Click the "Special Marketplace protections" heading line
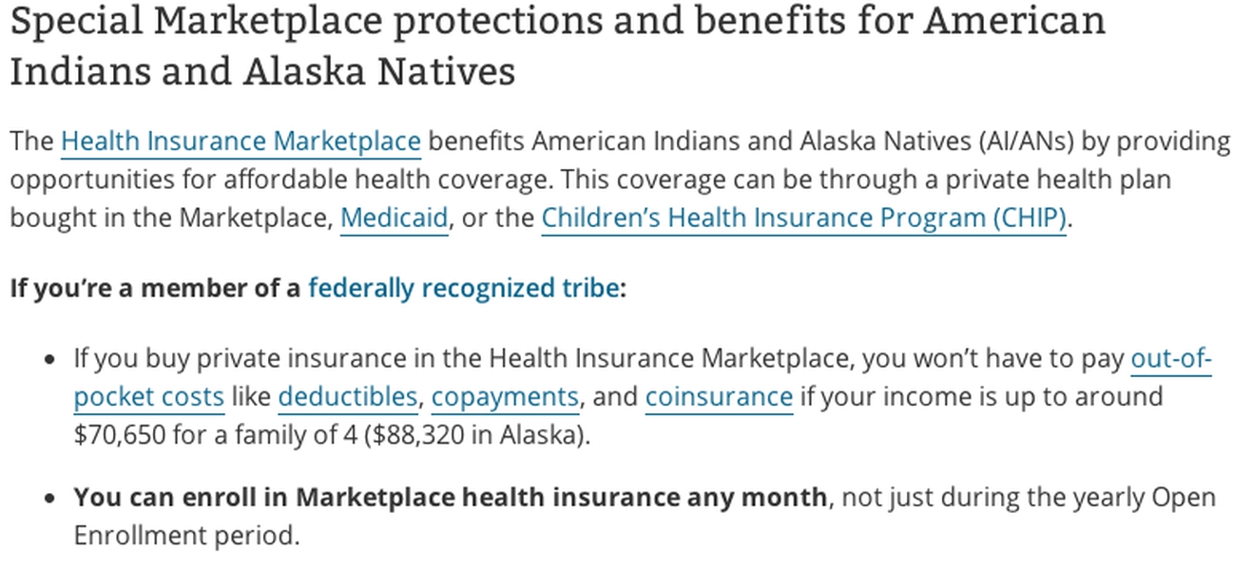 [x=557, y=21]
